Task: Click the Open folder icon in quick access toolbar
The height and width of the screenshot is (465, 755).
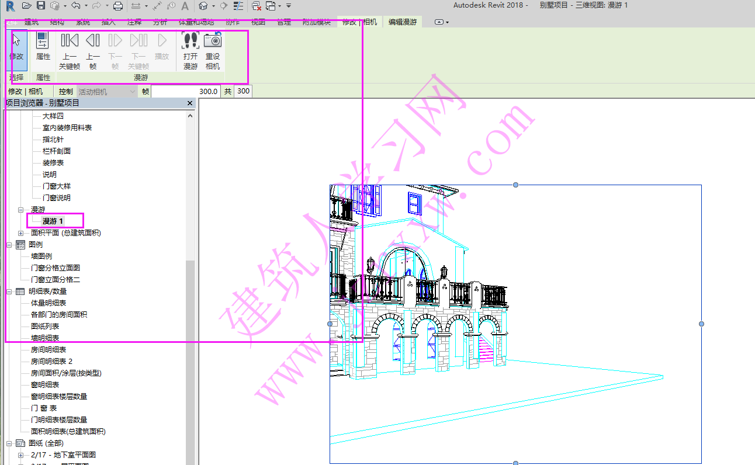Action: (x=26, y=6)
